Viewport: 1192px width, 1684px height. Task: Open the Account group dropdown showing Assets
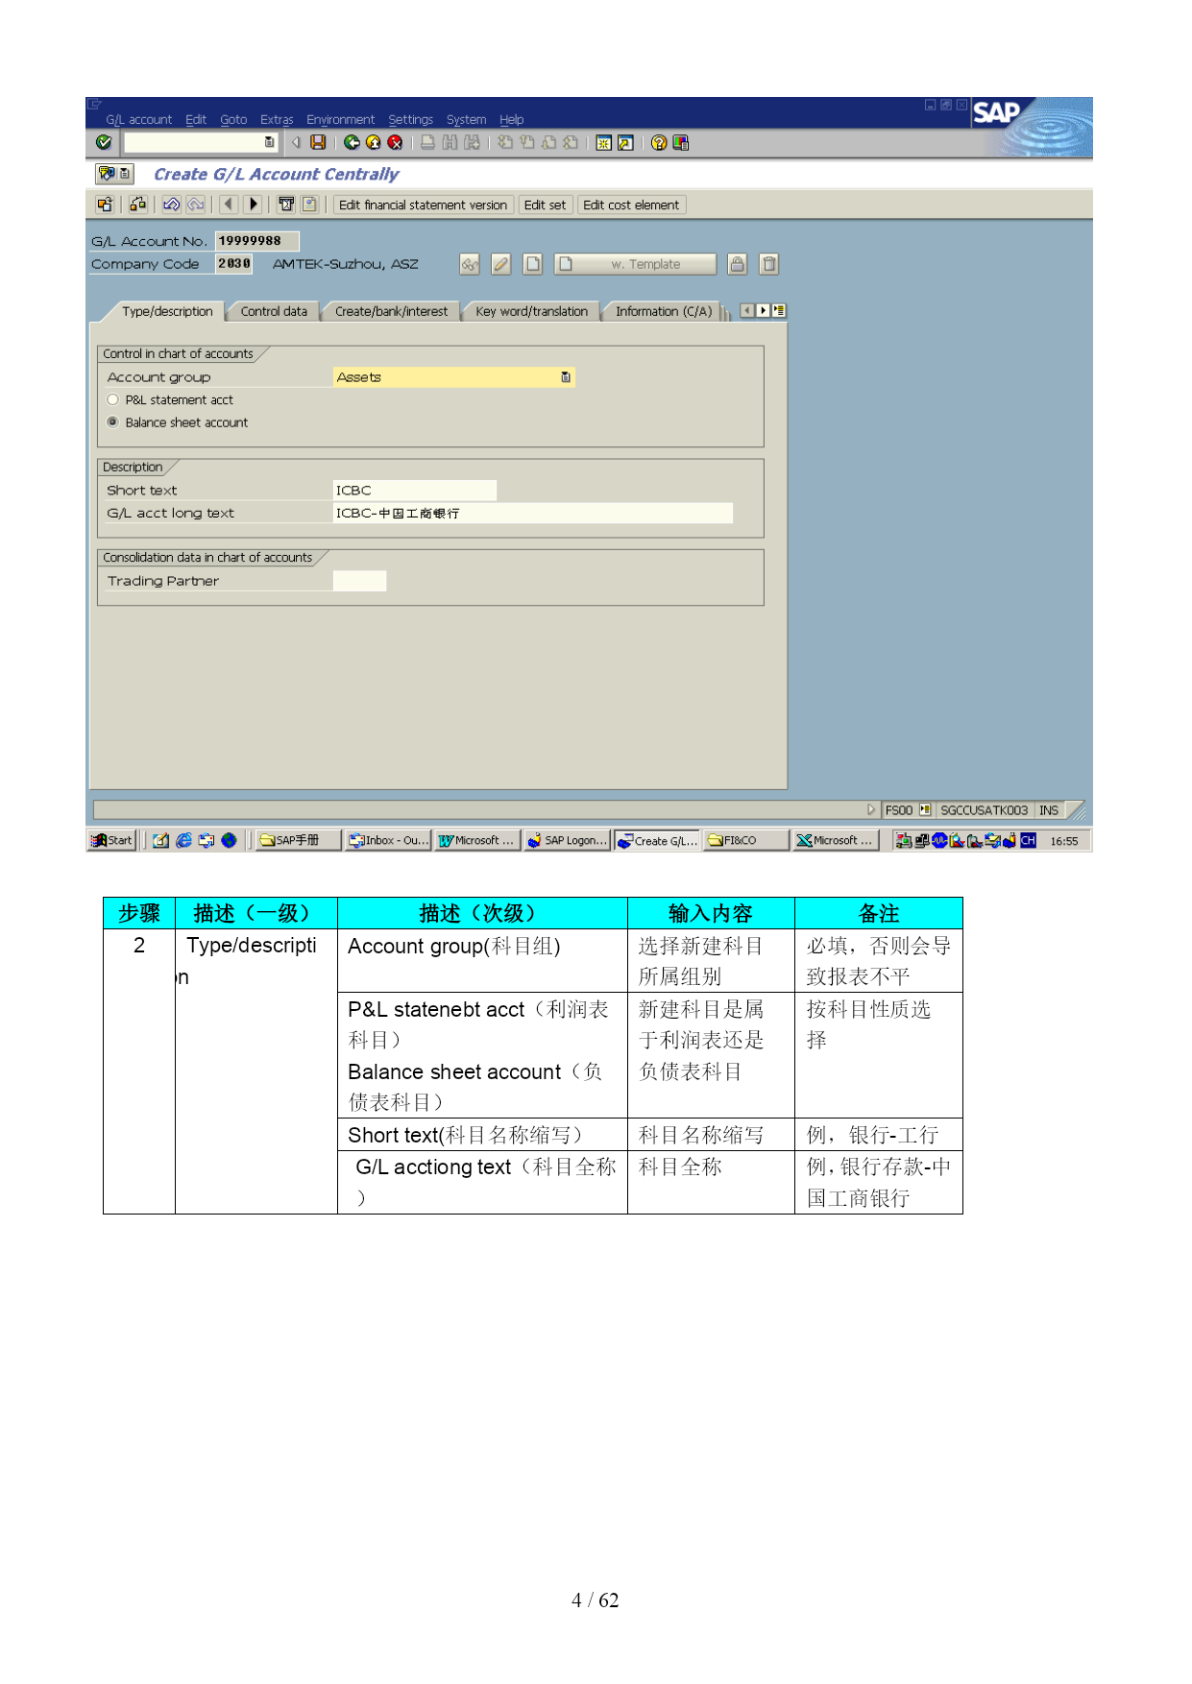click(566, 377)
